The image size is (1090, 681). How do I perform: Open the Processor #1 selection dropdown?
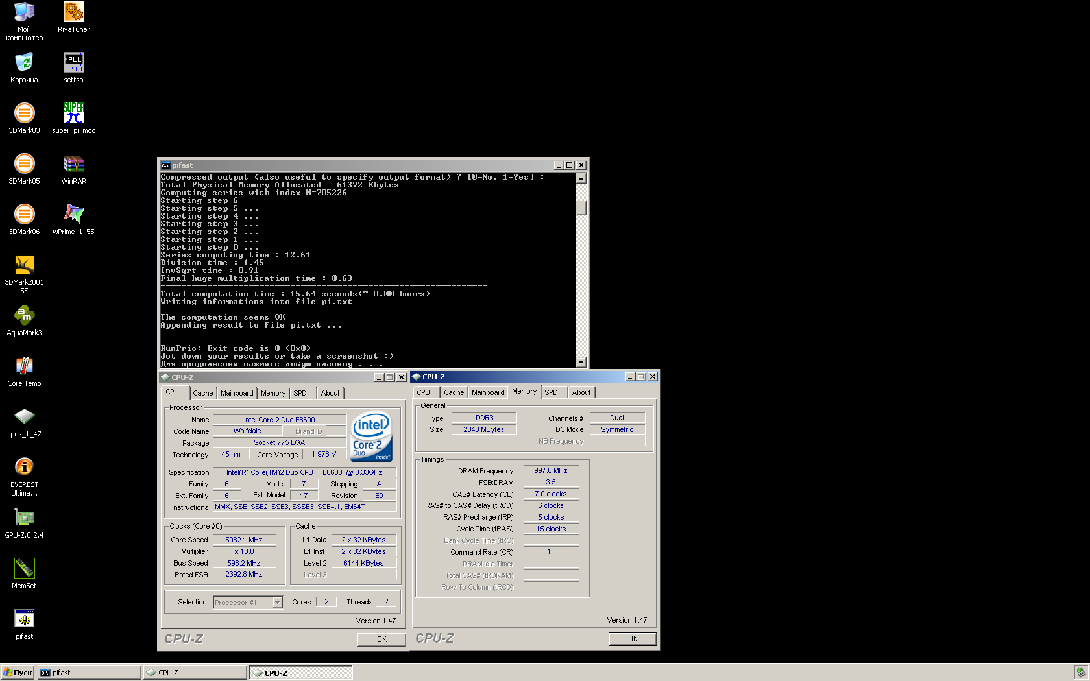tap(277, 603)
